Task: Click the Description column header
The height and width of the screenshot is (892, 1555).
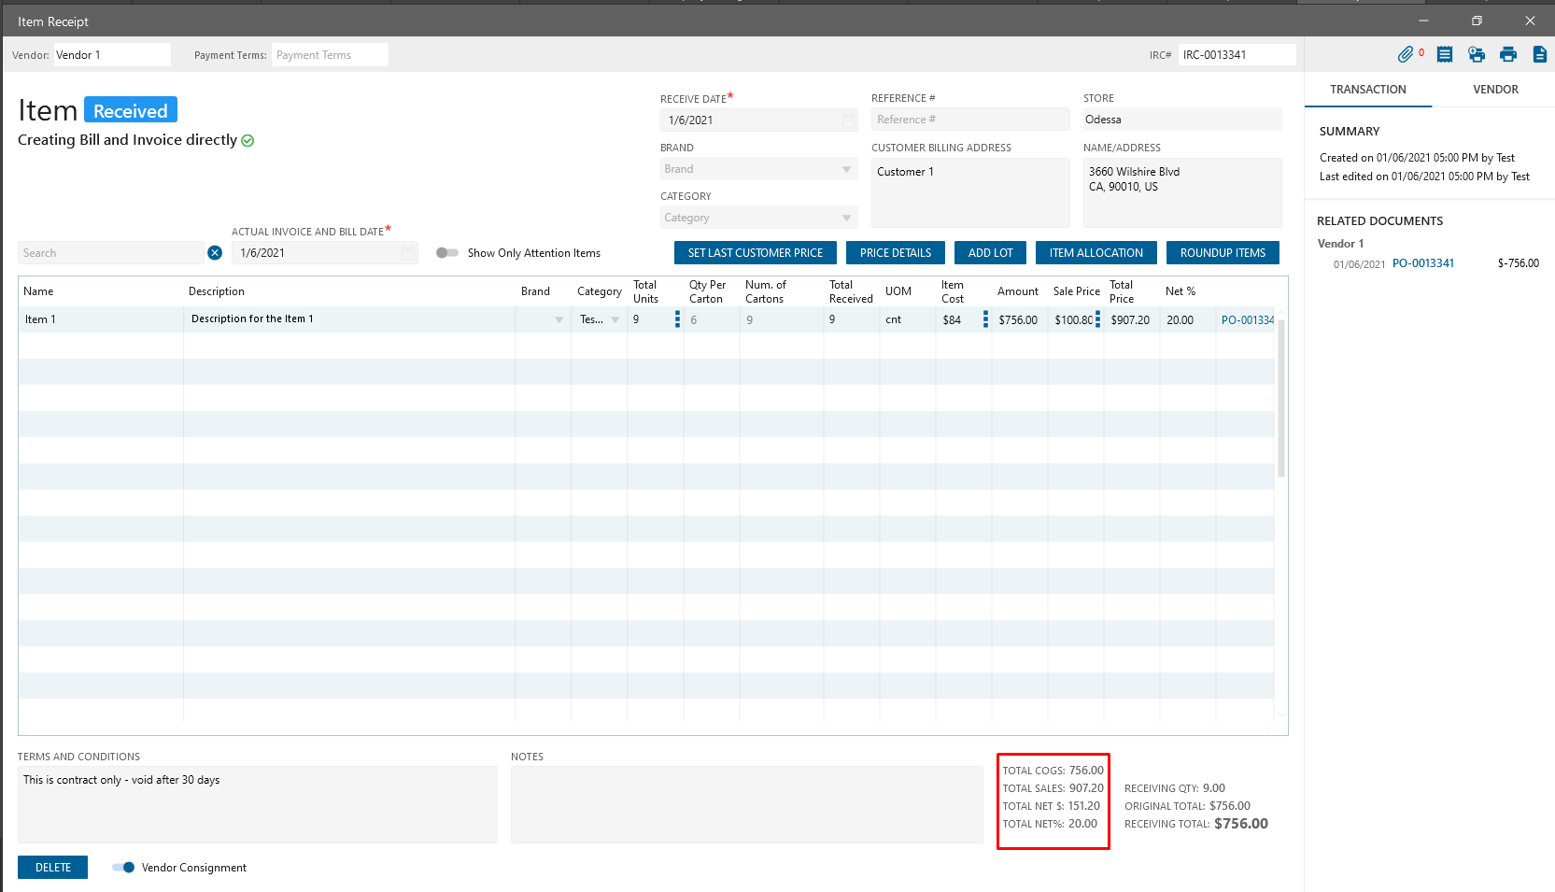Action: point(217,291)
